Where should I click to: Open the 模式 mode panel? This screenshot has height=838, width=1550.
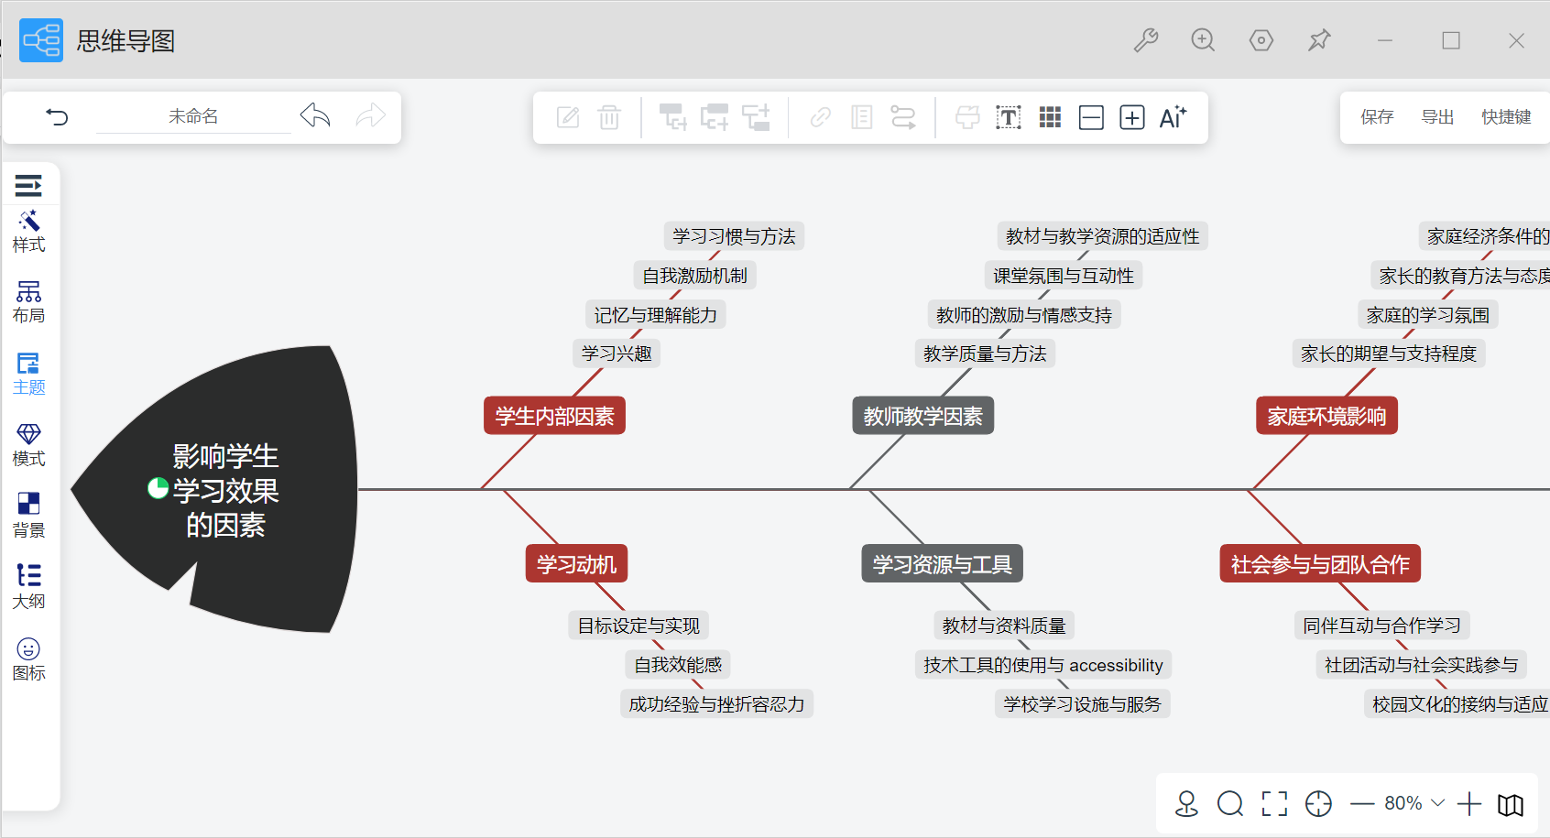28,446
